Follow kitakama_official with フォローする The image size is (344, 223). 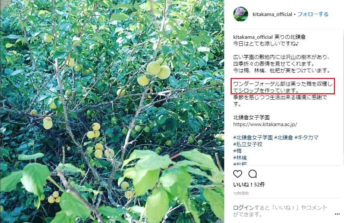[x=313, y=14]
